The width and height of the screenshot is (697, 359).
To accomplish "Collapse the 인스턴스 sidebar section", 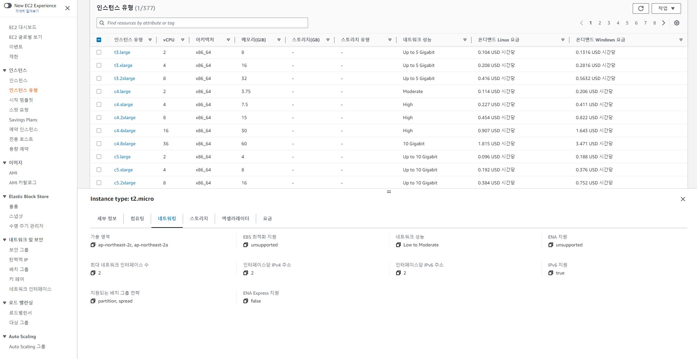I will click(5, 70).
